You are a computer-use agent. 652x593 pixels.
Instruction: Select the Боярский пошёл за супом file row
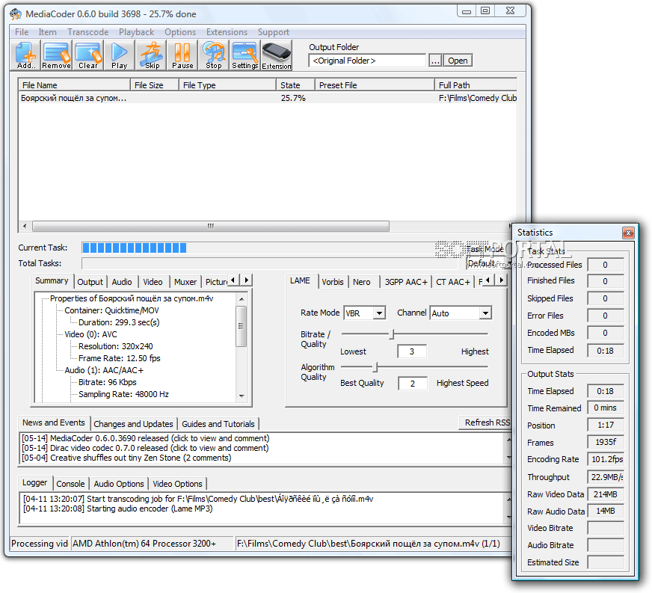coord(268,98)
